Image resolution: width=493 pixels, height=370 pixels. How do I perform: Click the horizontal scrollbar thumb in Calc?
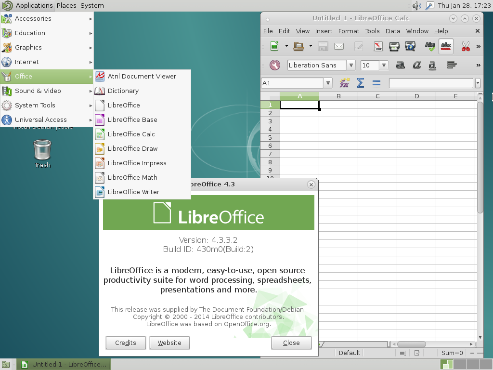(x=411, y=344)
